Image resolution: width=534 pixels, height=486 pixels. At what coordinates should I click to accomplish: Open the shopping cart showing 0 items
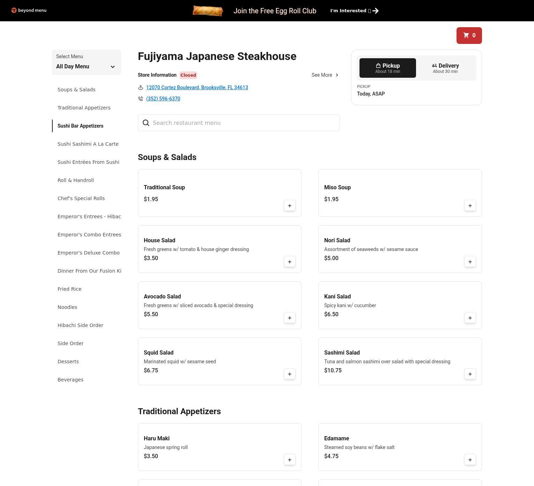point(469,36)
